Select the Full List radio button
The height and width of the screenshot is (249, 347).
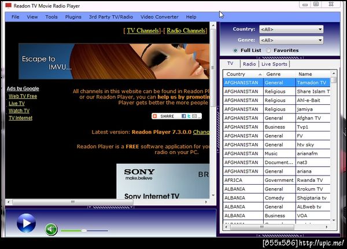235,50
